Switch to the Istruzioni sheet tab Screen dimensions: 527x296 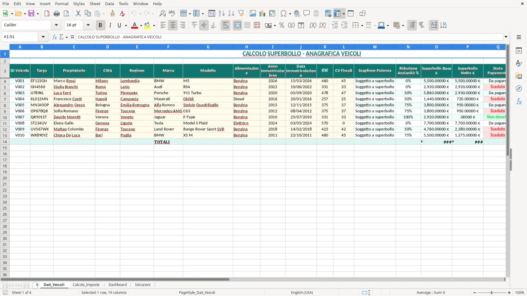click(143, 285)
